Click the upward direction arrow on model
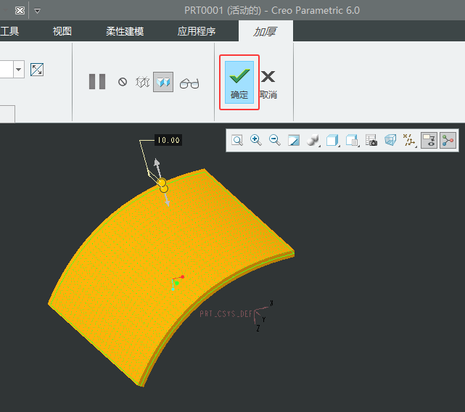Image resolution: width=465 pixels, height=412 pixels. [x=157, y=166]
